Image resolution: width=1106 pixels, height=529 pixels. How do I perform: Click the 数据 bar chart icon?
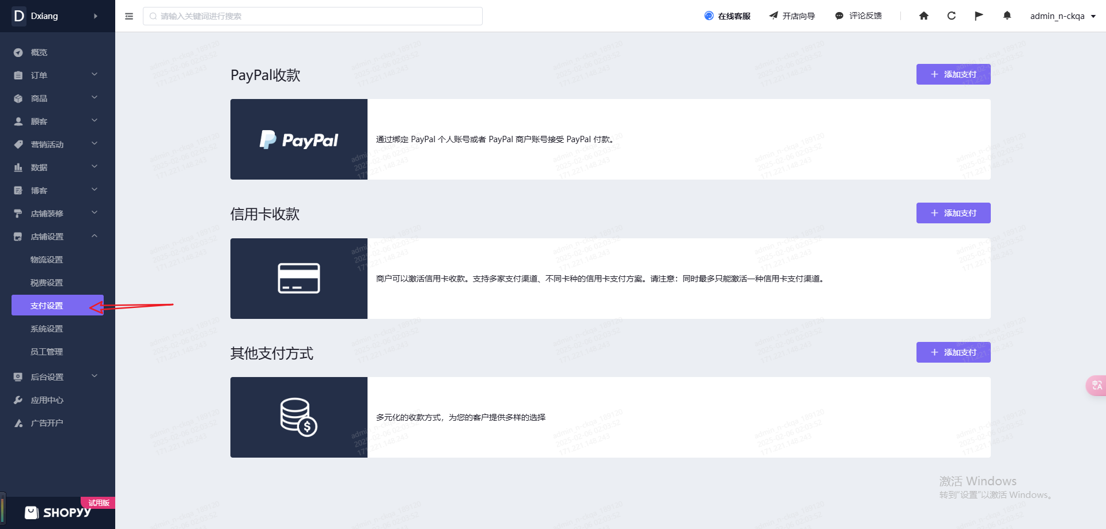click(x=18, y=168)
